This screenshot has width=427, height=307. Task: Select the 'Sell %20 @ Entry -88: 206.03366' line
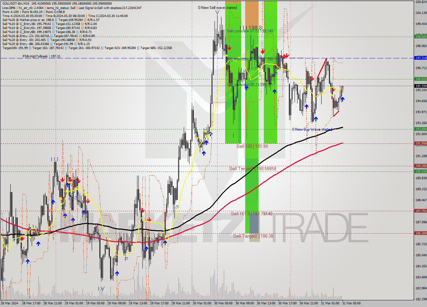[46, 44]
